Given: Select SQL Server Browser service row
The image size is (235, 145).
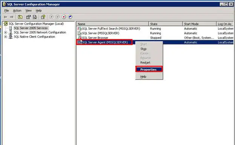Looking at the screenshot, I should [155, 38].
